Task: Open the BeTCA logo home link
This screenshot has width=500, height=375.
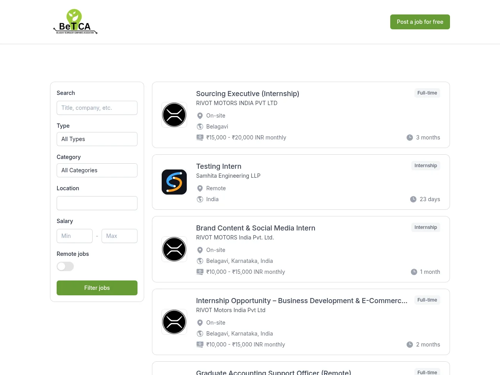Action: pos(75,22)
